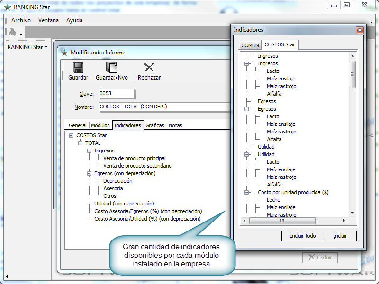
Task: Select 'Lacto' under Utilidad in Indicadores
Action: [x=273, y=162]
